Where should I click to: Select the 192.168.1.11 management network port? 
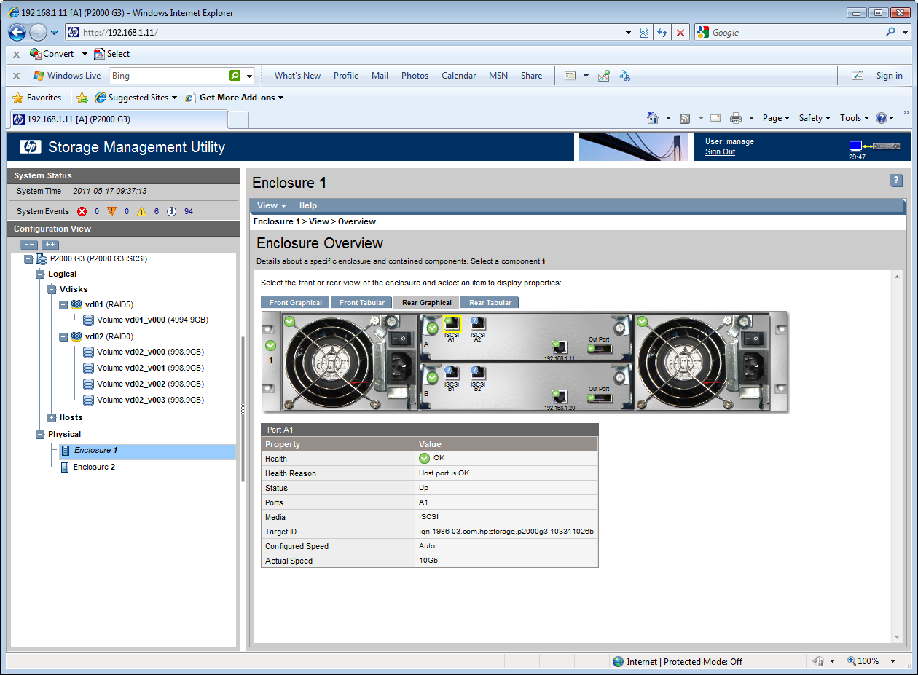(560, 347)
